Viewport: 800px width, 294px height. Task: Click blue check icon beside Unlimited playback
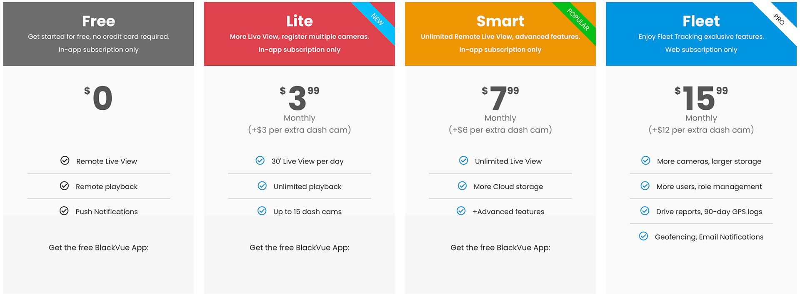262,186
